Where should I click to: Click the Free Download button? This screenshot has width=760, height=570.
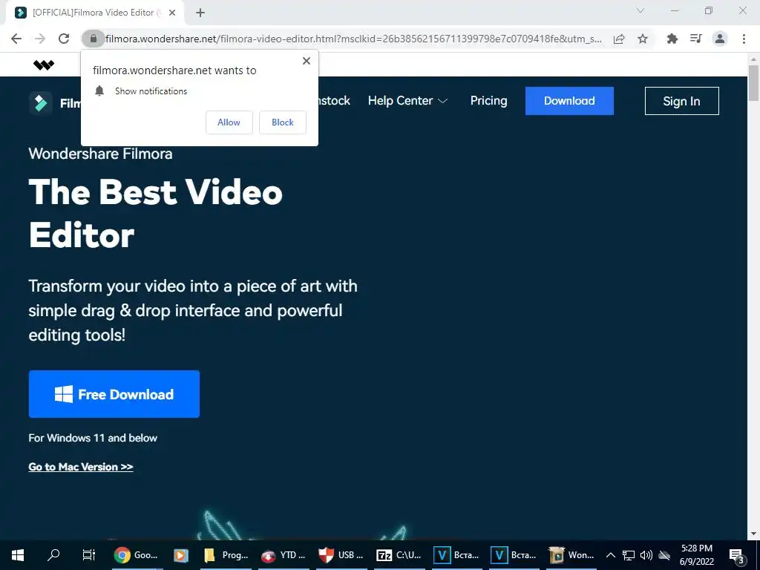coord(114,394)
